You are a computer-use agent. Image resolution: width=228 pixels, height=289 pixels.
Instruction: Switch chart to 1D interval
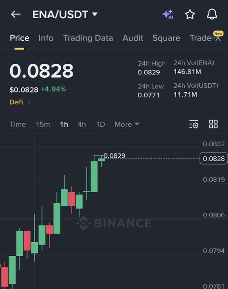101,125
